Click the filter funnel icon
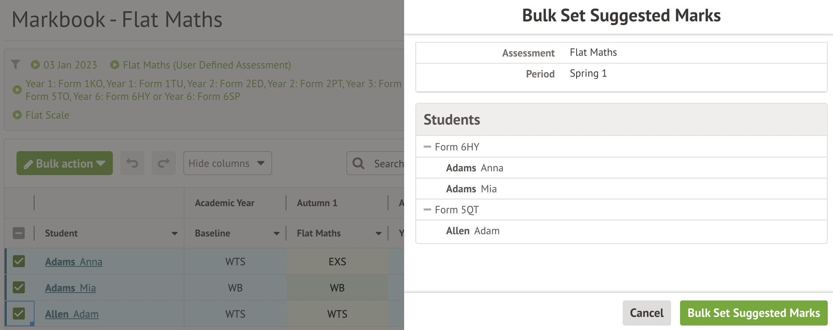This screenshot has height=330, width=833. [15, 65]
